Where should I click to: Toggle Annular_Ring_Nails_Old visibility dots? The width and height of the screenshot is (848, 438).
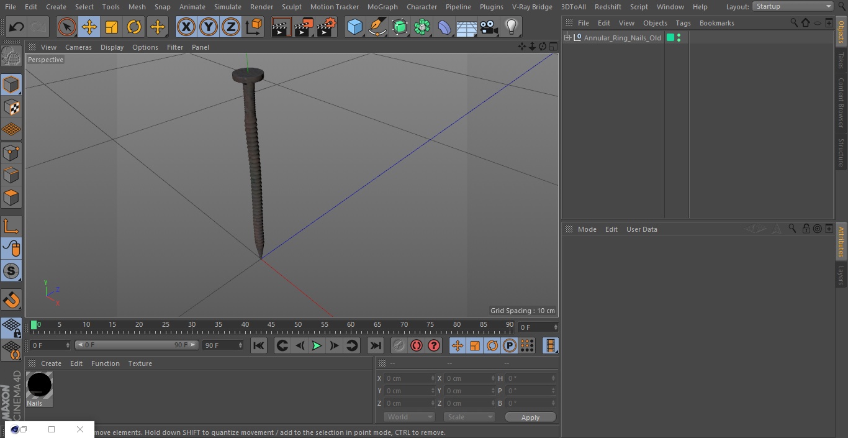pyautogui.click(x=679, y=38)
